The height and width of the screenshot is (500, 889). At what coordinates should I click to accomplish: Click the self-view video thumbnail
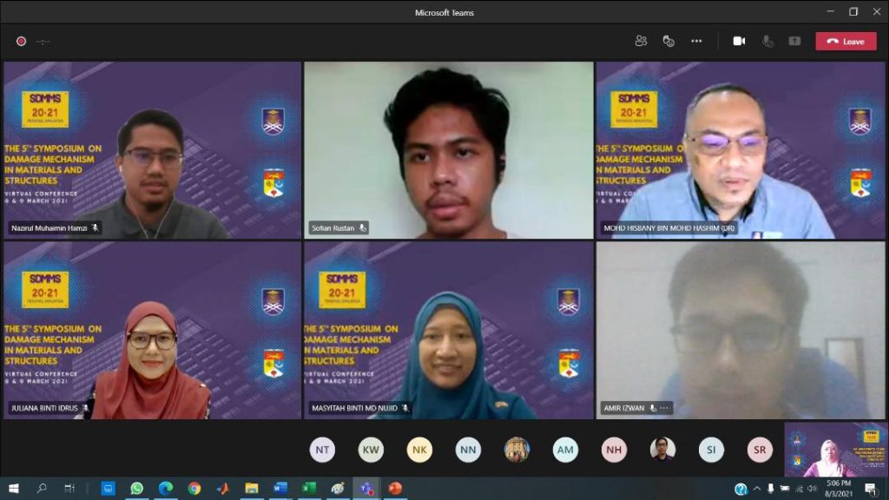(835, 449)
